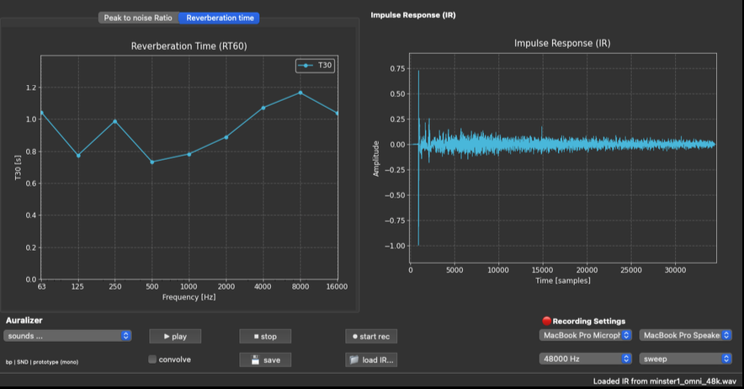744x389 pixels.
Task: Click the load IR folder icon
Action: click(x=355, y=360)
